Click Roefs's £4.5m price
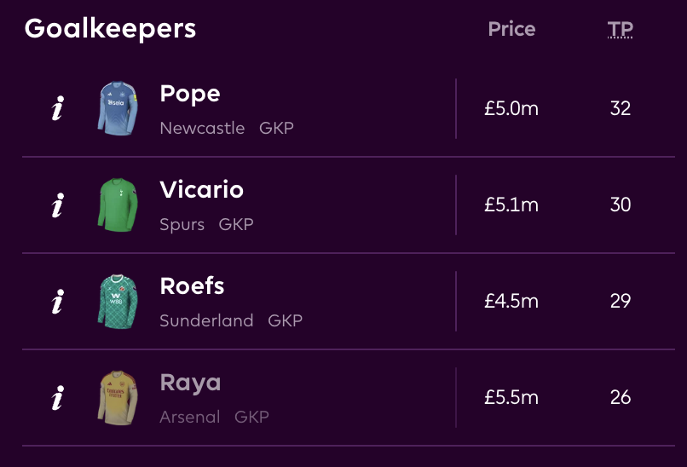Image resolution: width=687 pixels, height=467 pixels. (511, 301)
